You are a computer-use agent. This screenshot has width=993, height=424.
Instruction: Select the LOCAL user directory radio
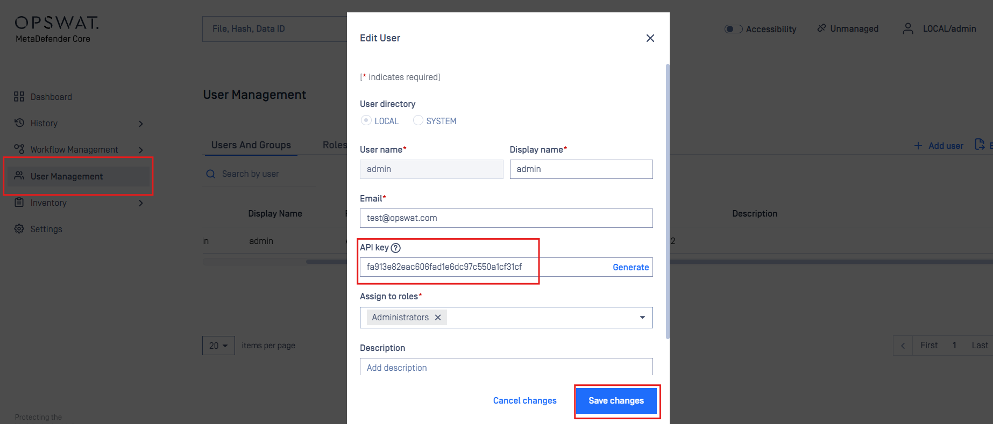point(366,120)
